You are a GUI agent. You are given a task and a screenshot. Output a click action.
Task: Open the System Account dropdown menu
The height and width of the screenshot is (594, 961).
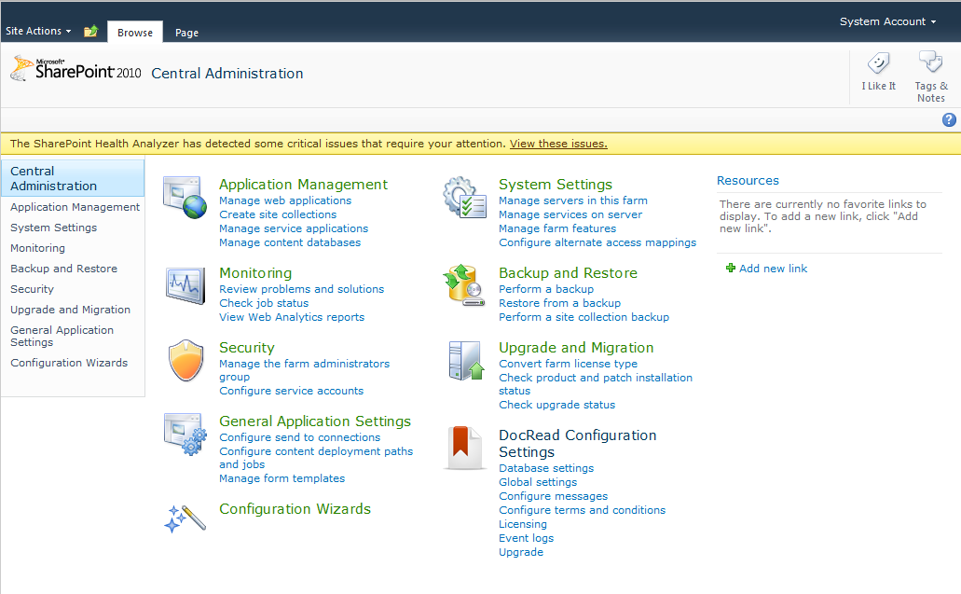point(887,21)
